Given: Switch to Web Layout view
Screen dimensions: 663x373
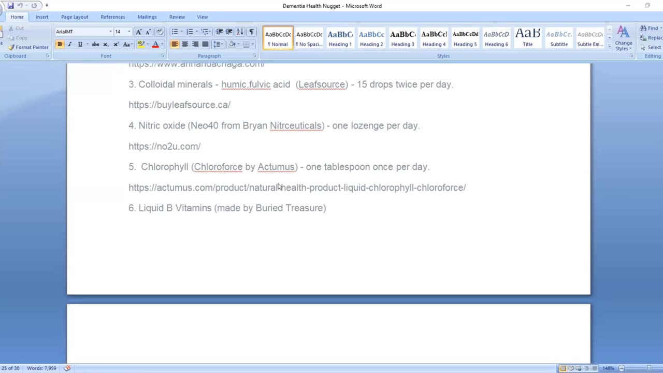Looking at the screenshot, I should pyautogui.click(x=578, y=368).
